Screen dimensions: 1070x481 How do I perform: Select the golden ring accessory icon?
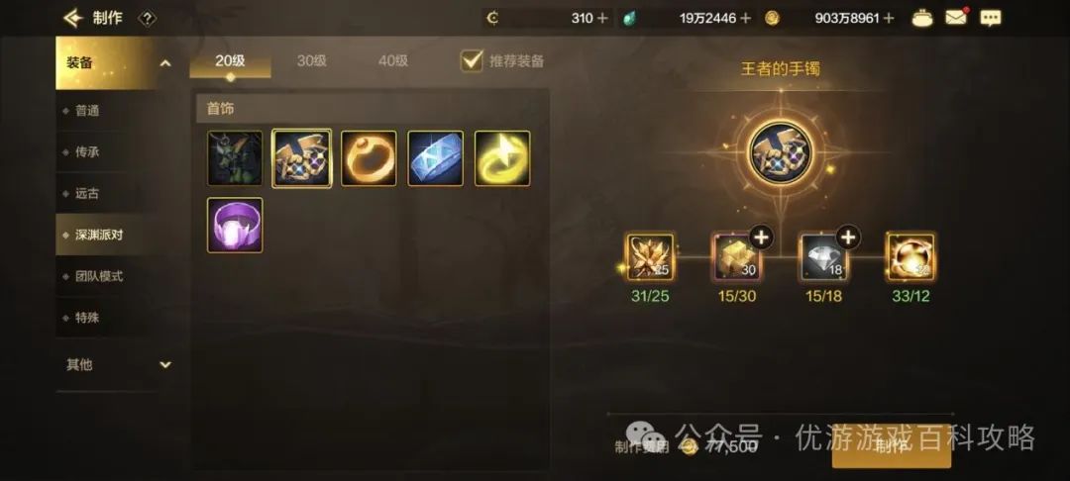click(x=369, y=158)
